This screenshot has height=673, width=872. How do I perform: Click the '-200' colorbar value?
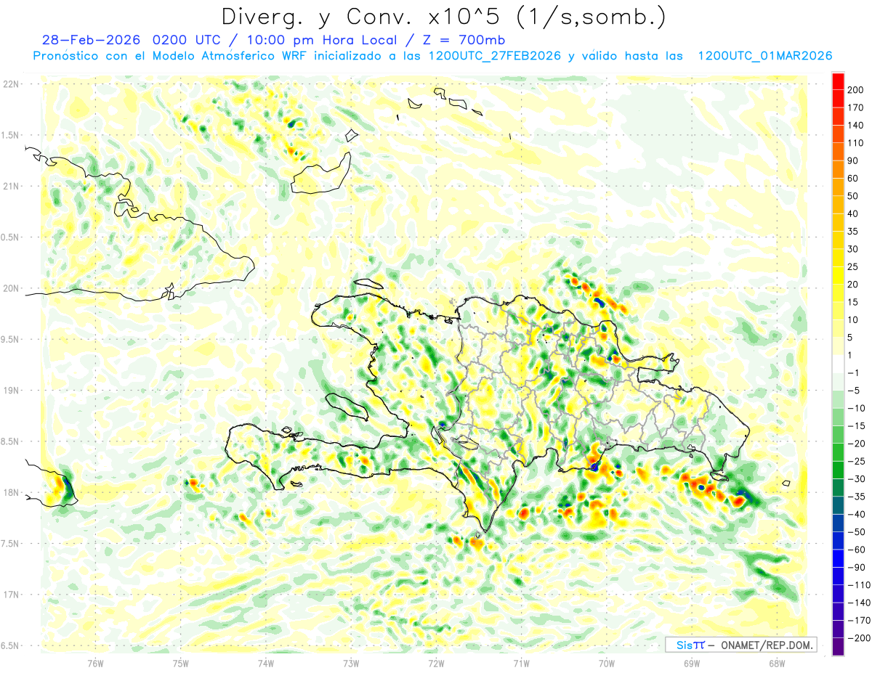(x=858, y=638)
